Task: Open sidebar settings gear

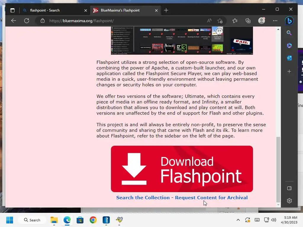Action: click(x=289, y=201)
